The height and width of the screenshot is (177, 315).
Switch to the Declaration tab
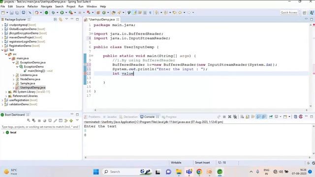pyautogui.click(x=128, y=117)
